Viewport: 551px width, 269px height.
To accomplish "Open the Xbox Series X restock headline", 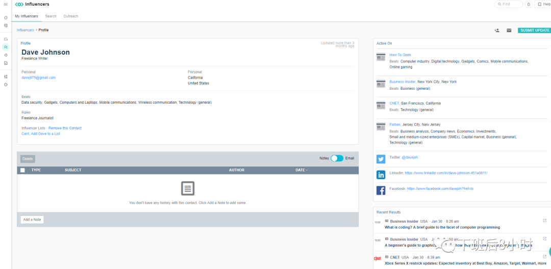I will click(465, 263).
